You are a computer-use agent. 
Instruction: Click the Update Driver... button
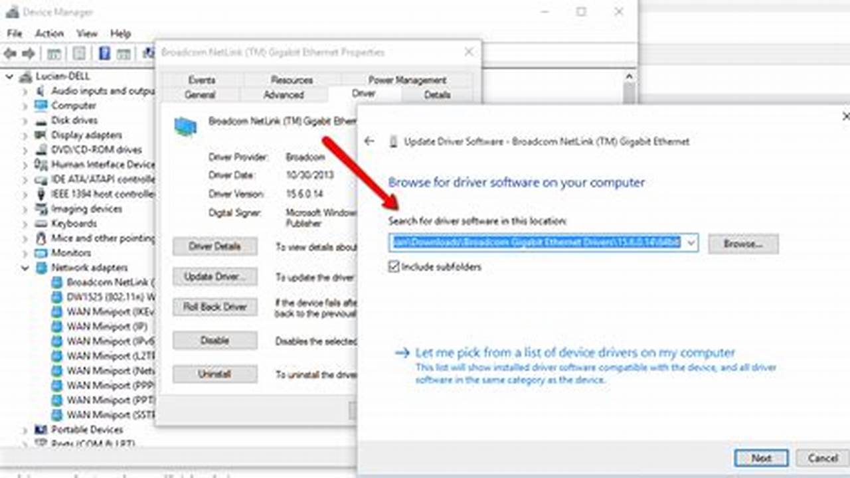tap(214, 277)
